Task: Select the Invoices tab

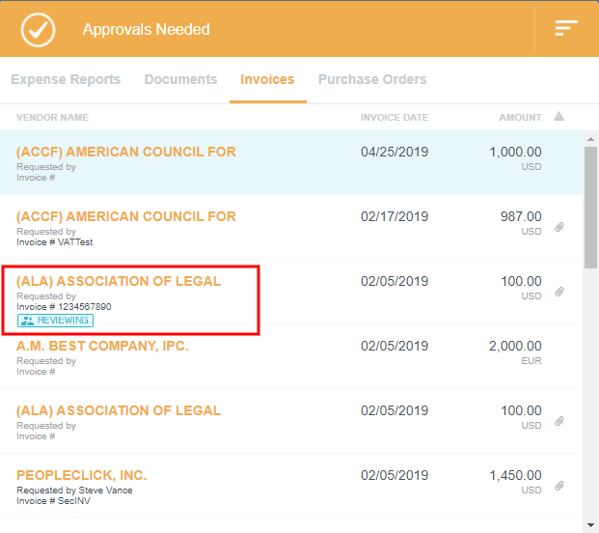Action: tap(267, 79)
